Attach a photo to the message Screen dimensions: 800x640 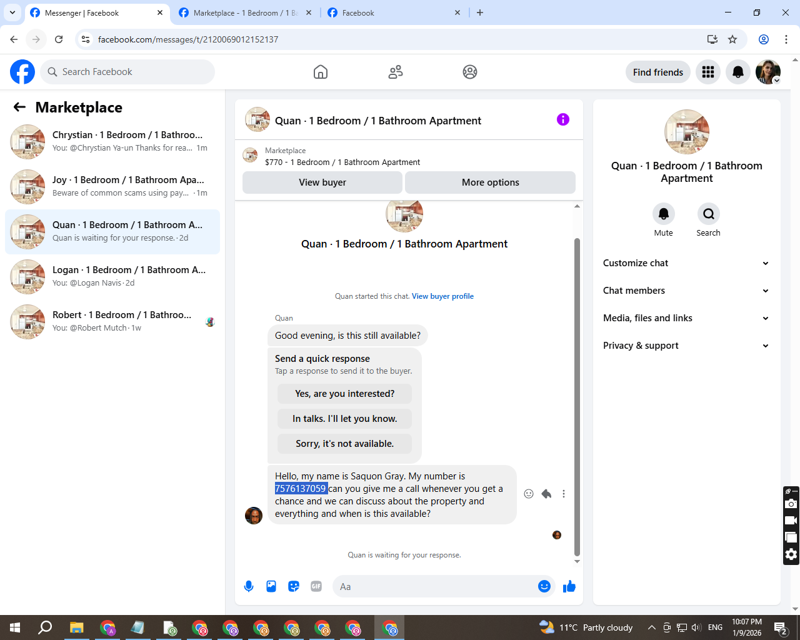point(271,586)
